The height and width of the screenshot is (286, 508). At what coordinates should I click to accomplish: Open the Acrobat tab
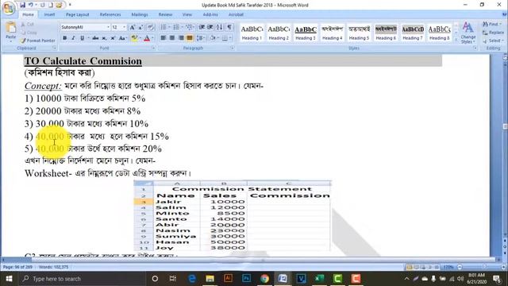point(236,14)
